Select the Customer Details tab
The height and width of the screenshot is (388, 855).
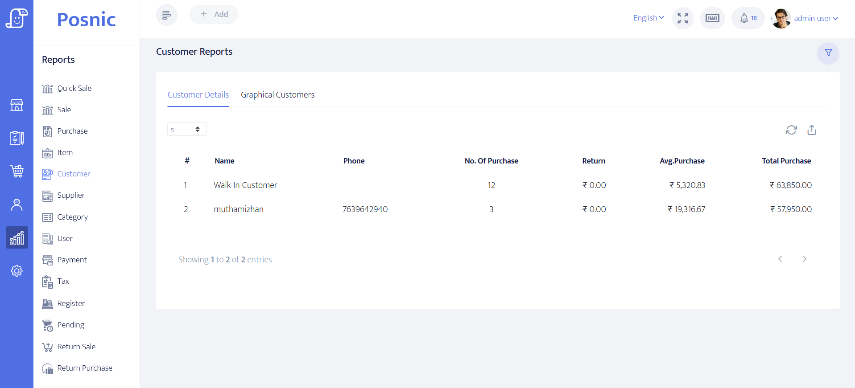point(198,95)
